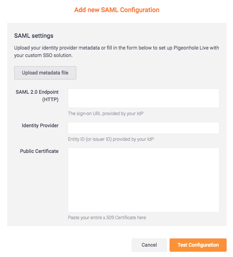Click the custom SSO solution description line
Screen dimensions: 233x257
pyautogui.click(x=43, y=56)
